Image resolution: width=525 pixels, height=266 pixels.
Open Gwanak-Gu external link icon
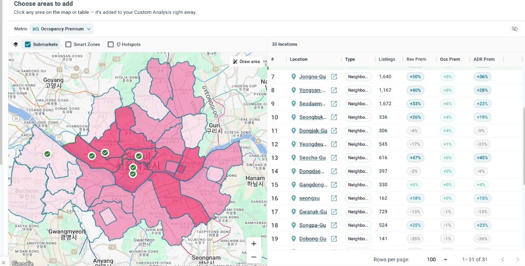tap(334, 212)
